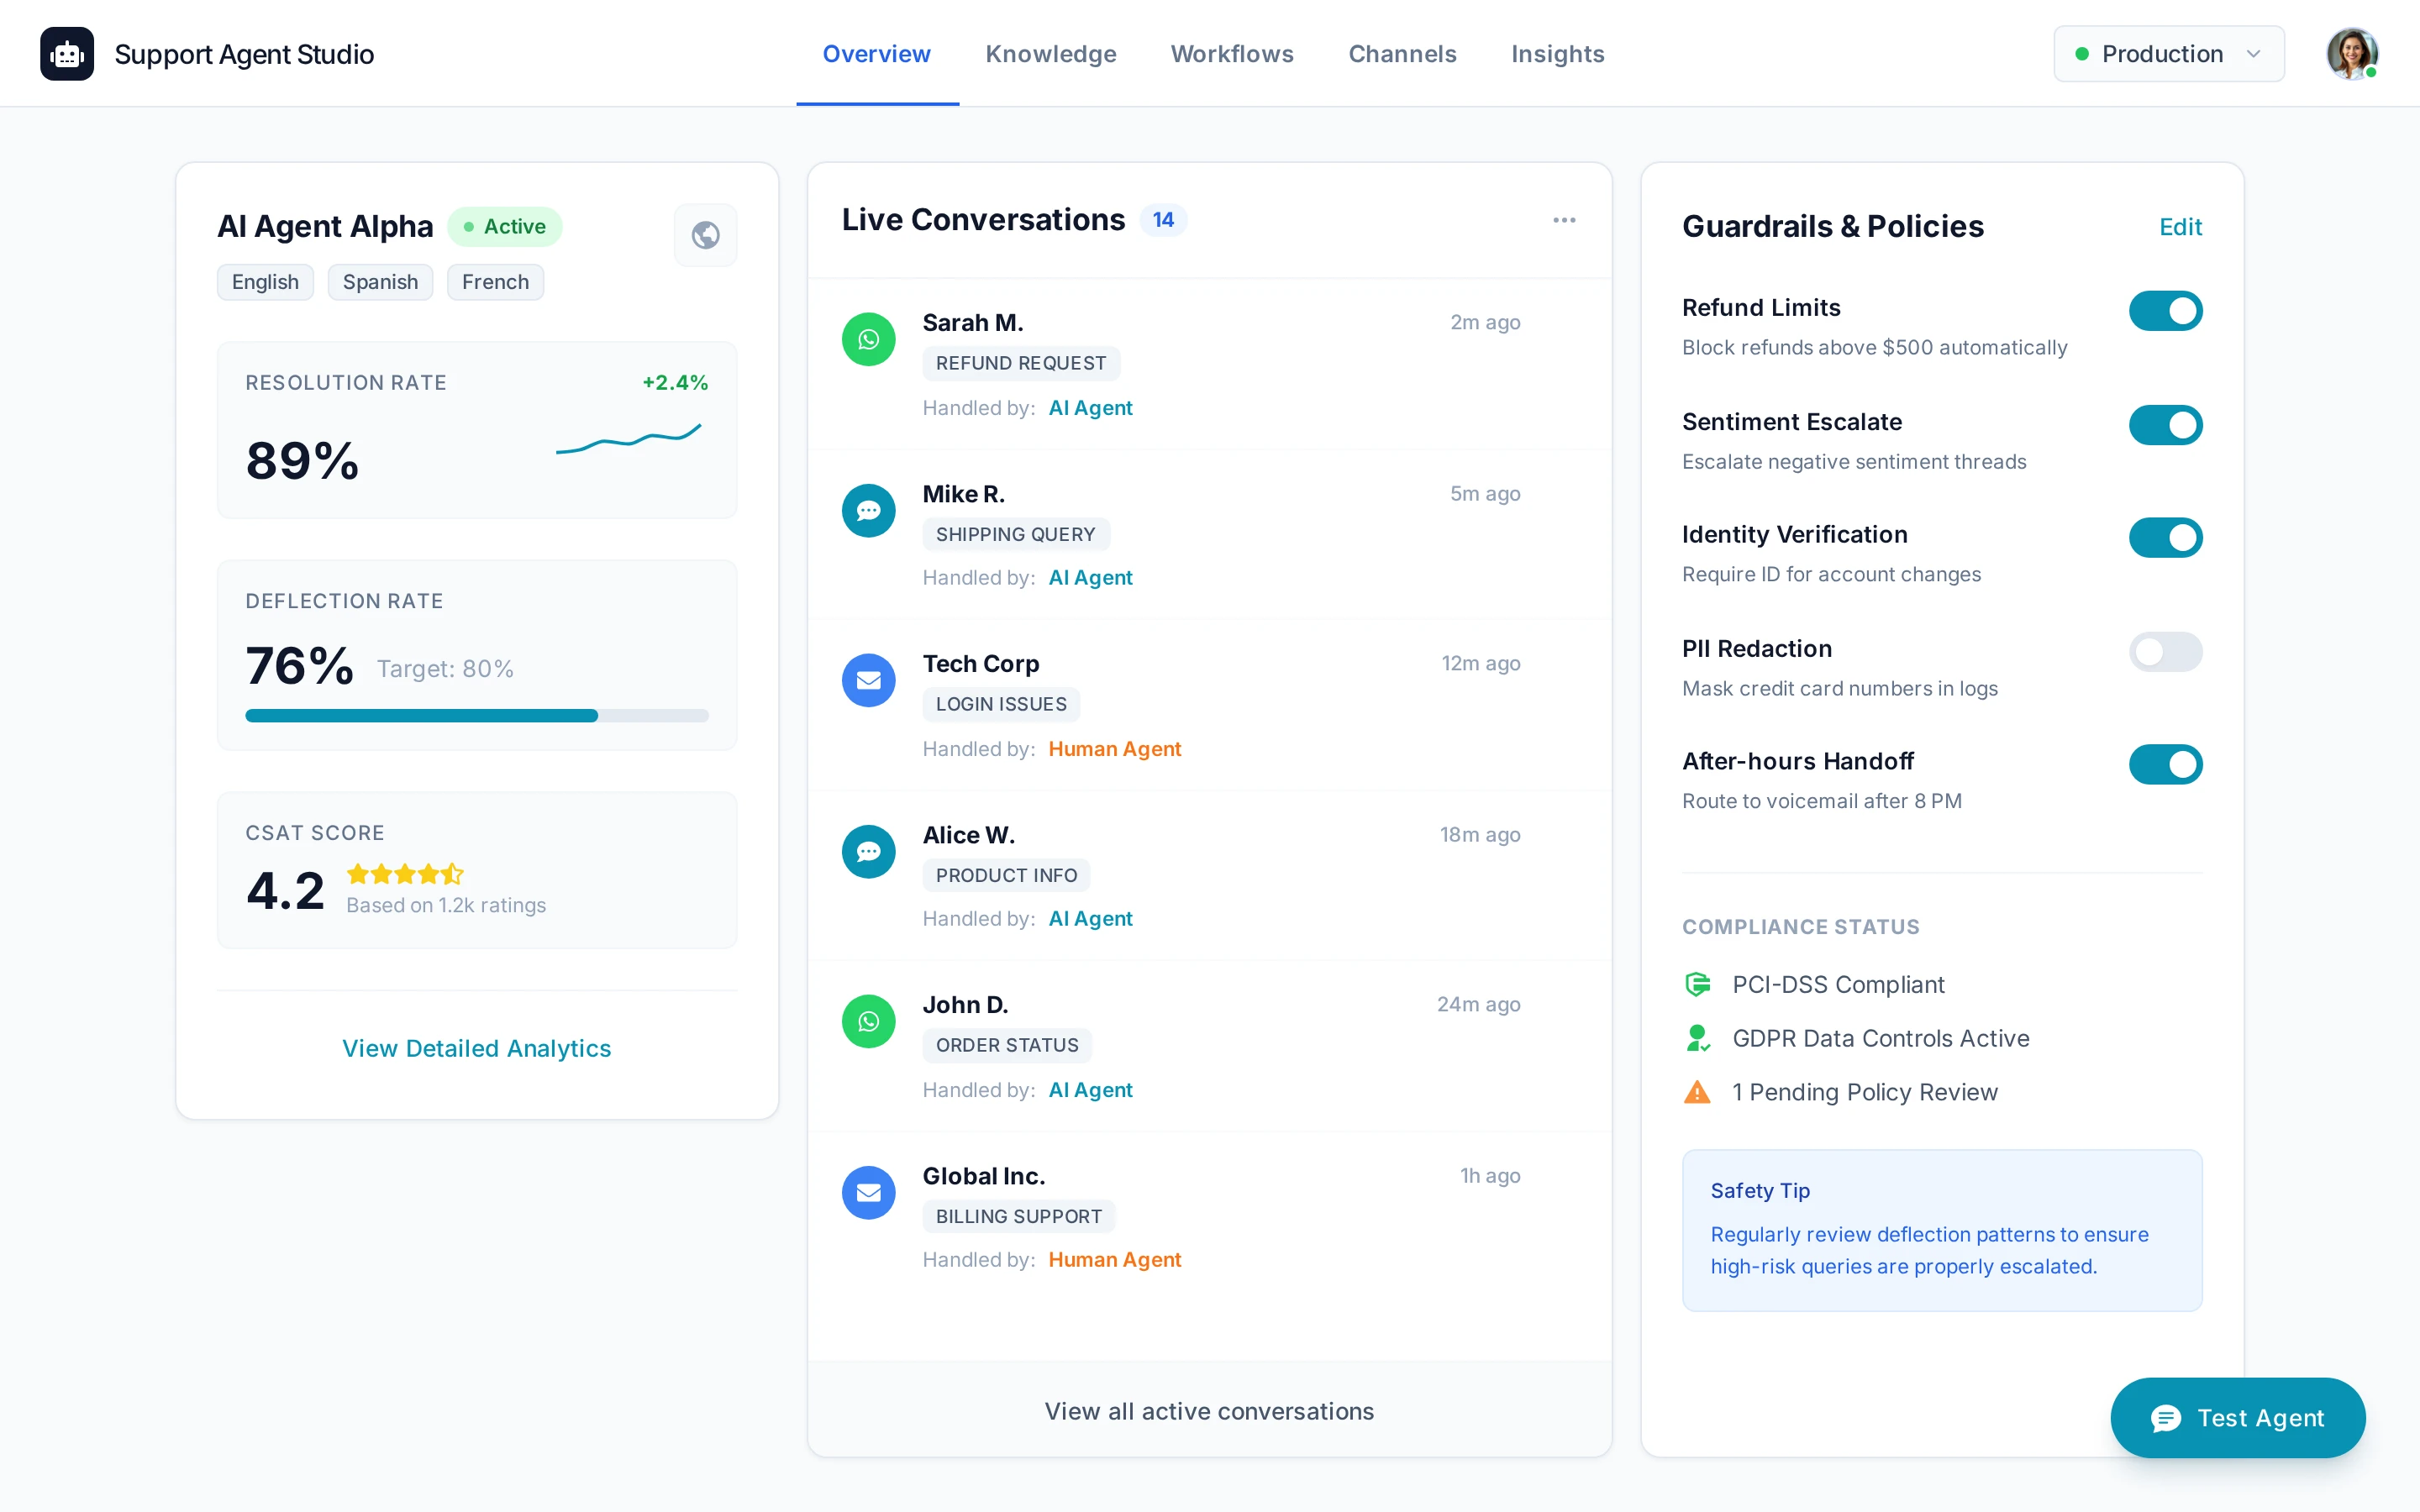Viewport: 2420px width, 1512px height.
Task: Click the WhatsApp icon beside Sarah M.
Action: pyautogui.click(x=868, y=339)
